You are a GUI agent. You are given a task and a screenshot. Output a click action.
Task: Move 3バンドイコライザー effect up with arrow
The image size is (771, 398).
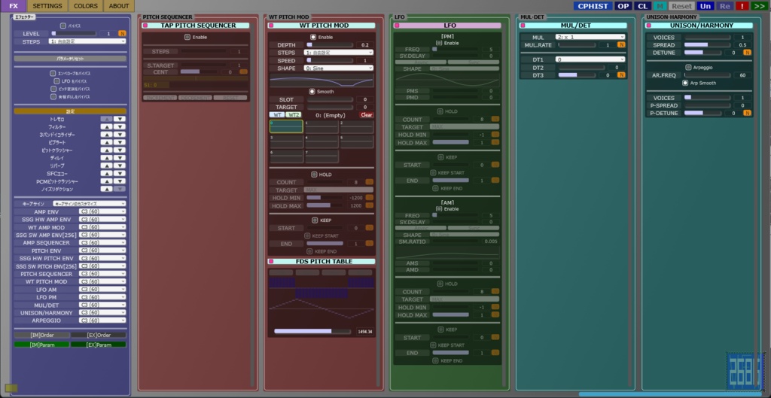pyautogui.click(x=106, y=135)
